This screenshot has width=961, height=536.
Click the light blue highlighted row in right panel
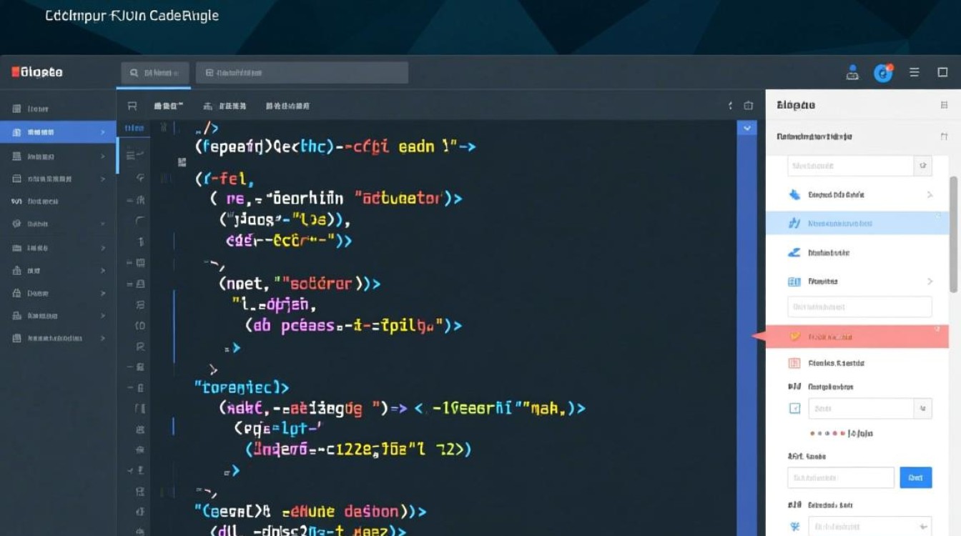(x=857, y=224)
